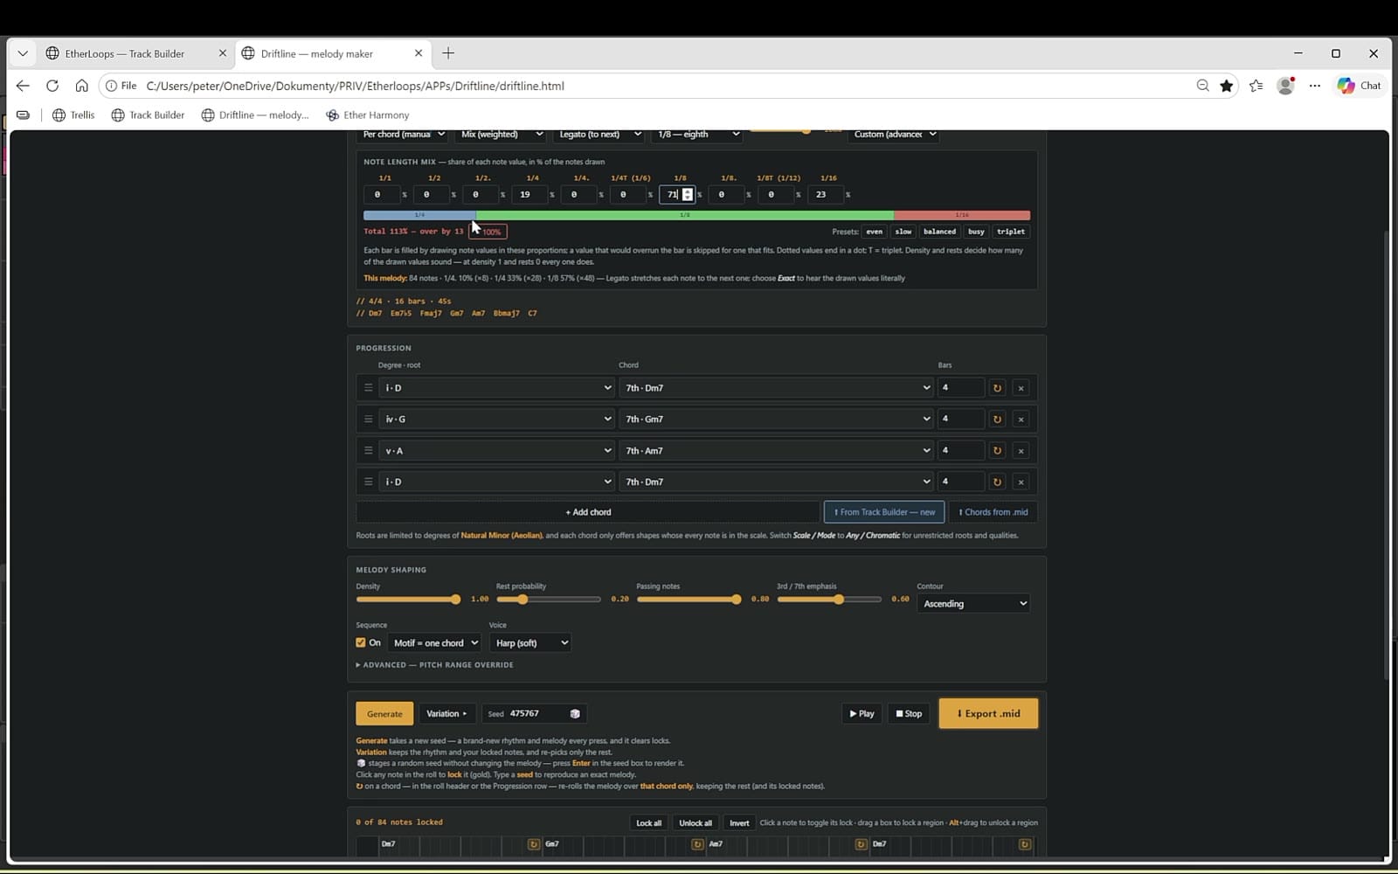
Task: Re-roll melody for the i·D first progression row
Action: pyautogui.click(x=997, y=388)
